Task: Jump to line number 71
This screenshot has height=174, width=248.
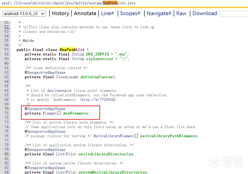Action: click(7, 113)
